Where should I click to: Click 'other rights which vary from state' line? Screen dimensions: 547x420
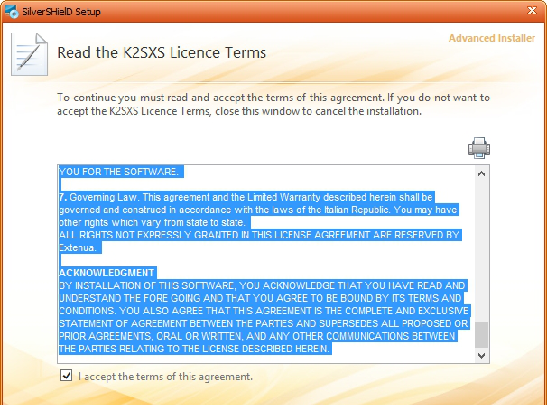[153, 223]
